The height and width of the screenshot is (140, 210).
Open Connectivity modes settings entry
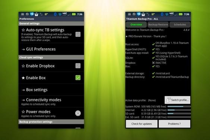pyautogui.click(x=51, y=102)
